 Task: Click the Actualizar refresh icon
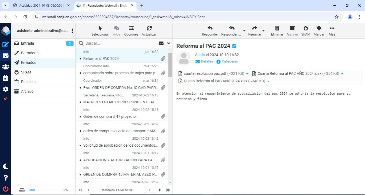149,31
